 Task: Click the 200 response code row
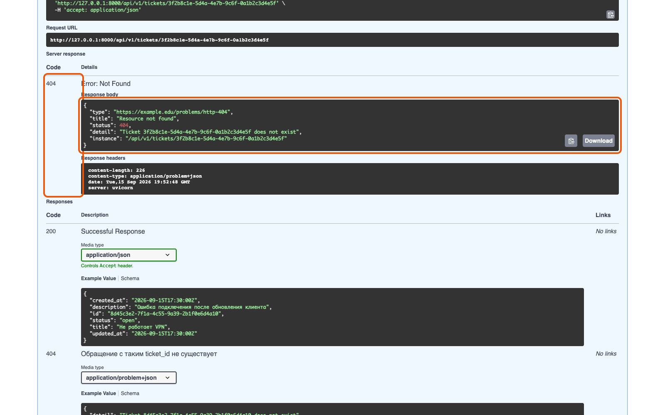(51, 231)
